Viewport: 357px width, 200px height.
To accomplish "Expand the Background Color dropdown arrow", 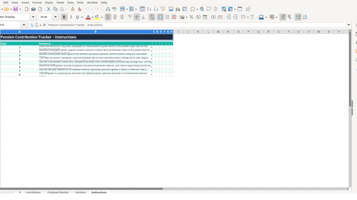I will point(102,17).
